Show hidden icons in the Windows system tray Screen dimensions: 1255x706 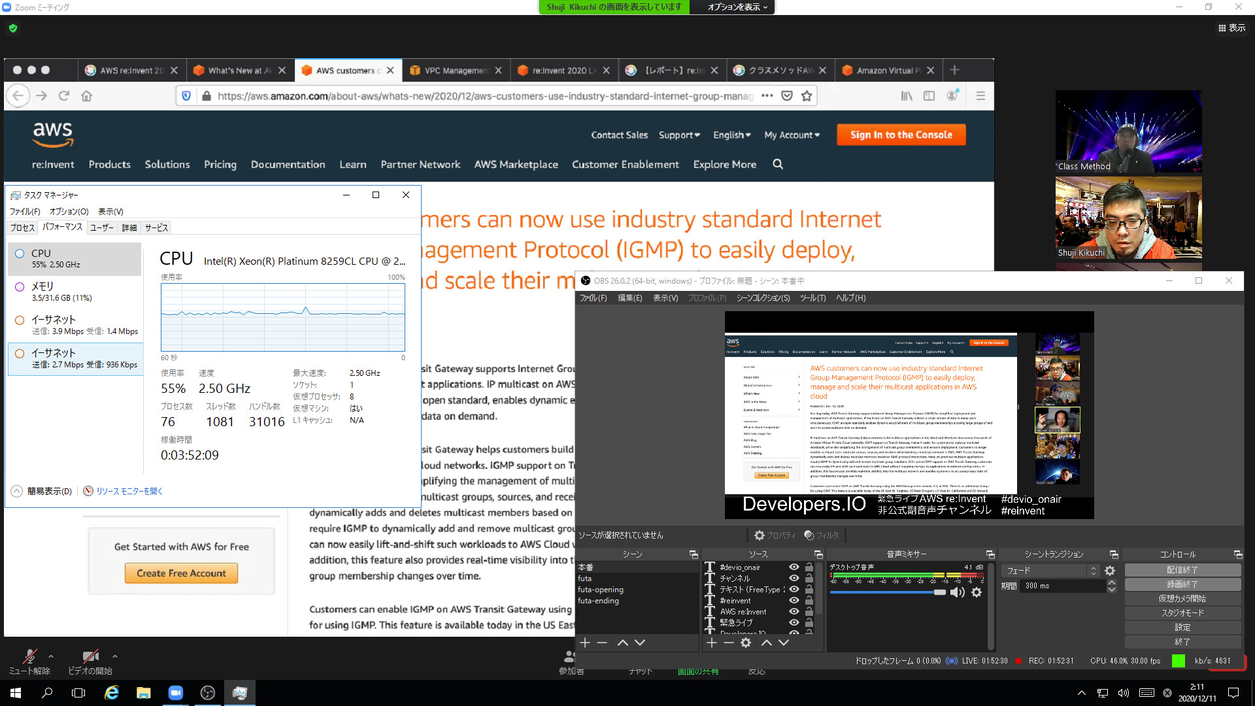tap(1082, 693)
